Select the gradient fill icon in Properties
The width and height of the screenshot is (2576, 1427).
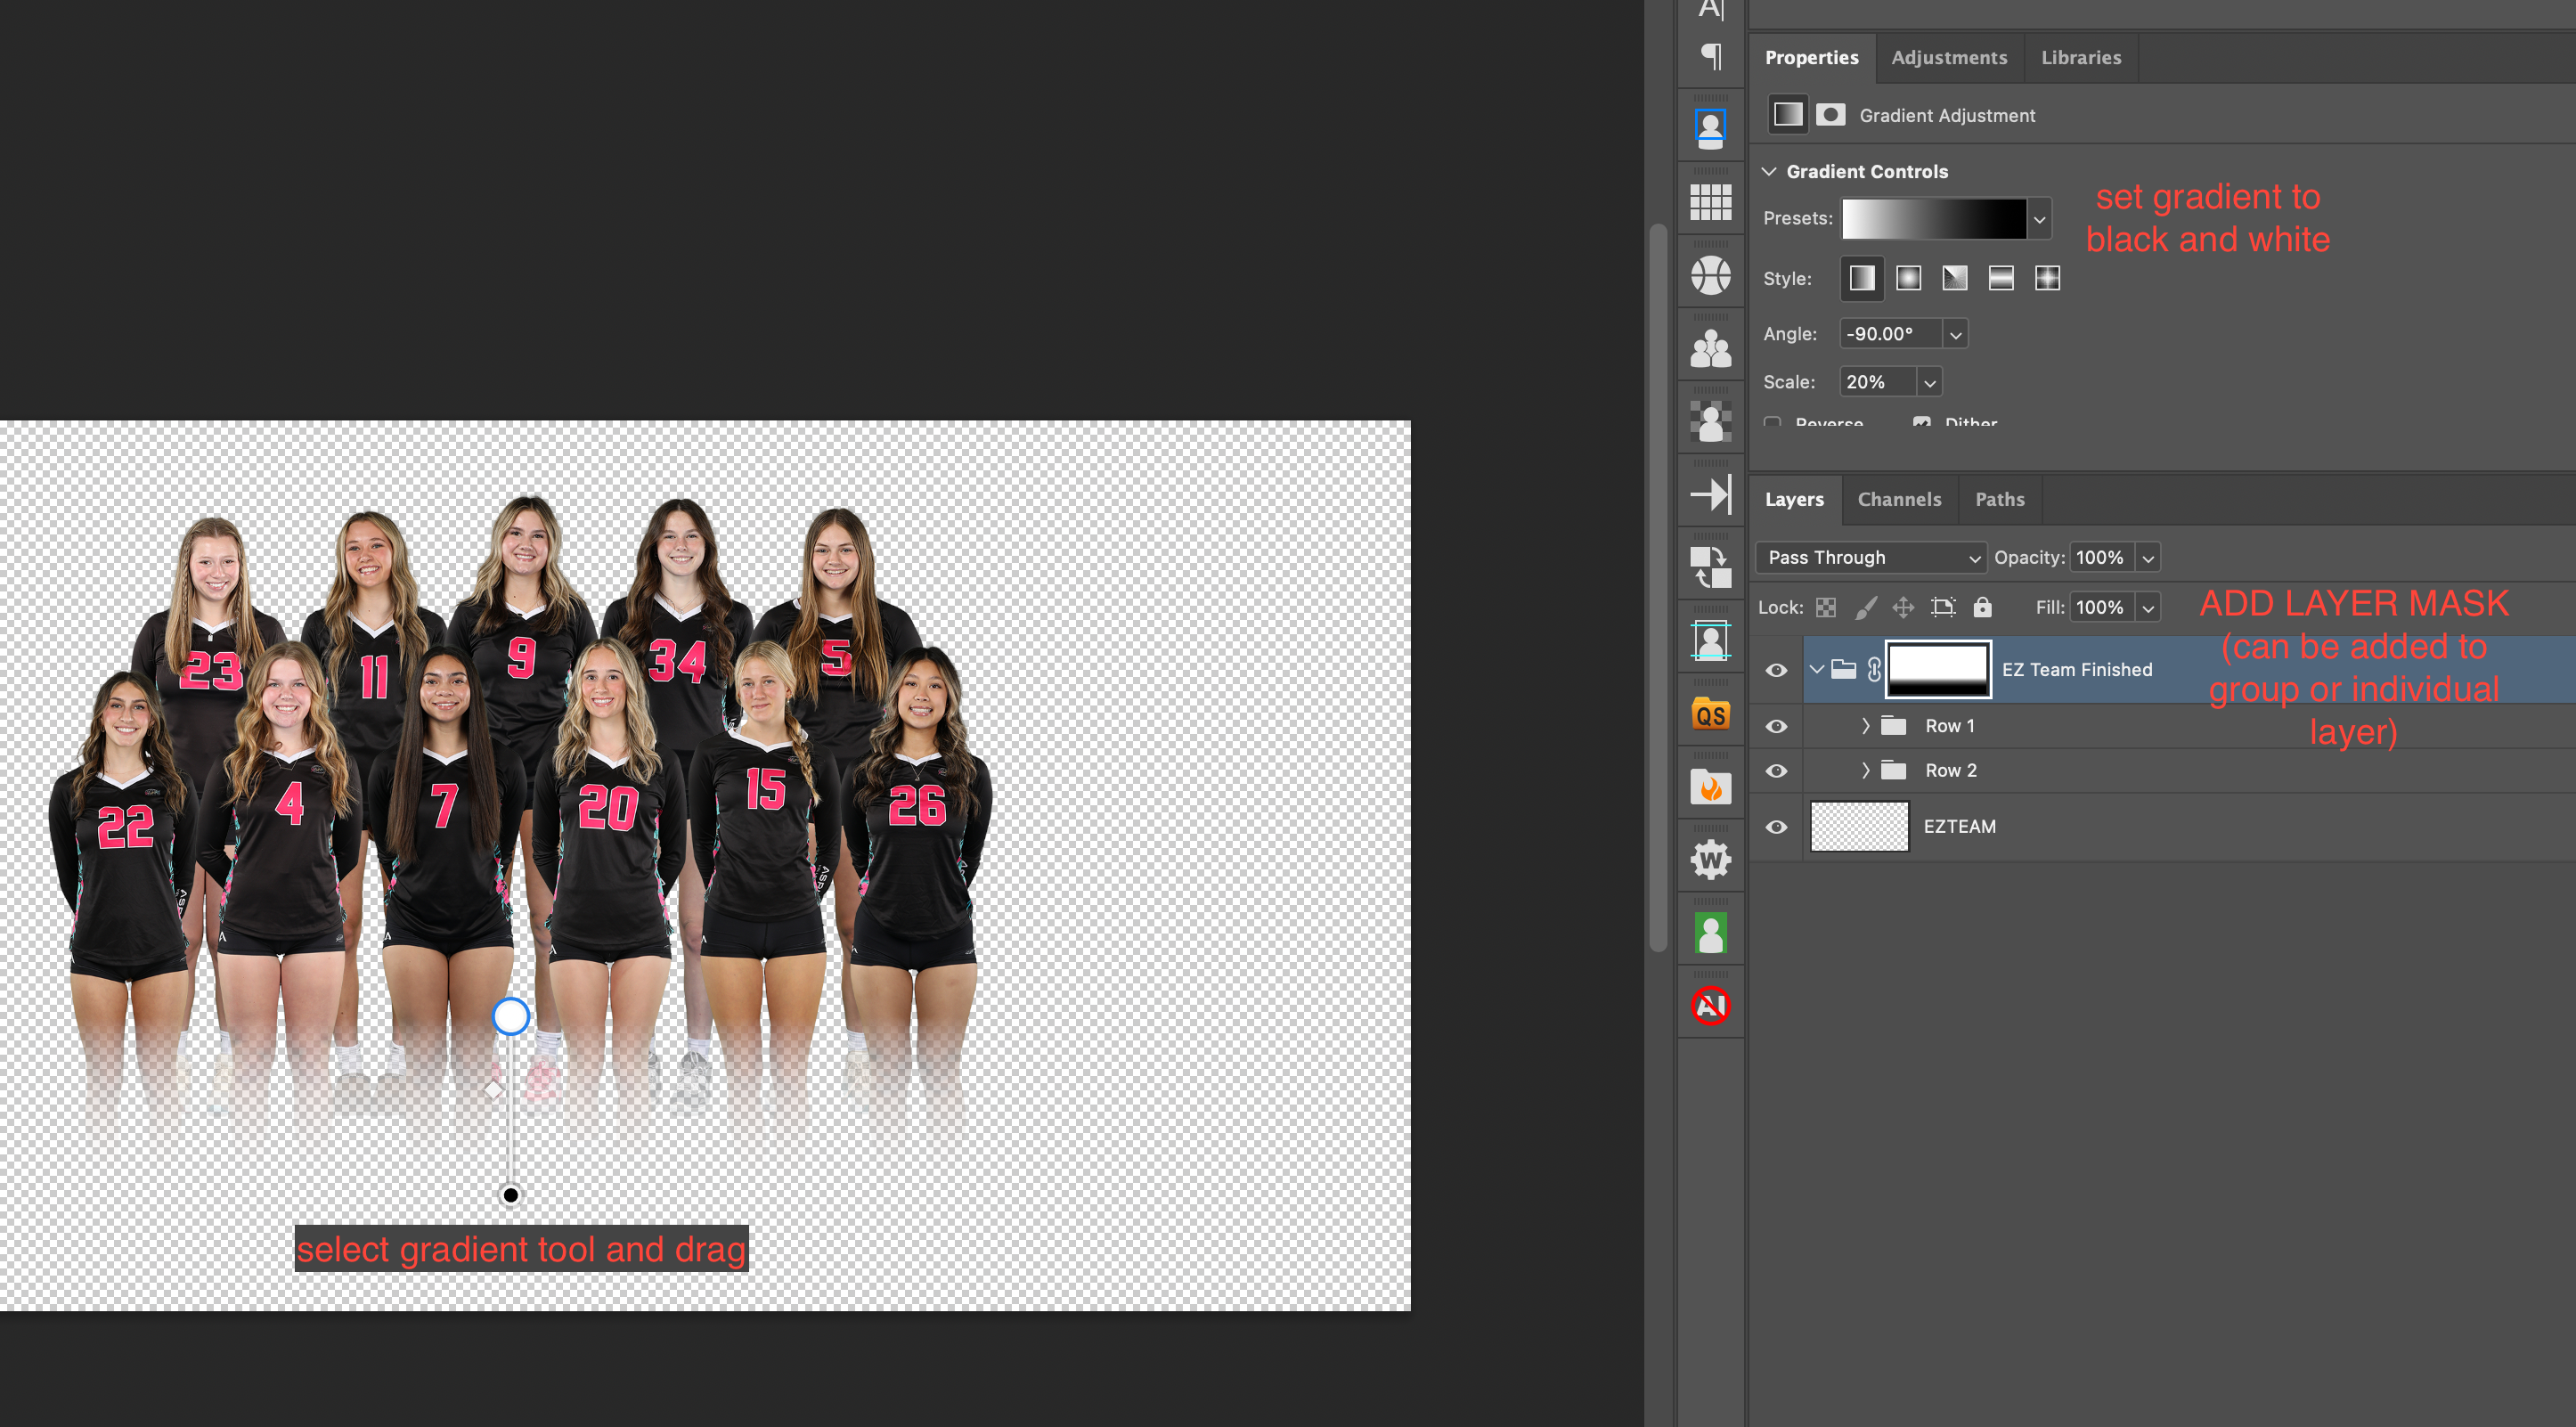1788,115
